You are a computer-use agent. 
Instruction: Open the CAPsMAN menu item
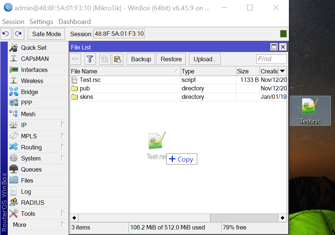[x=38, y=59]
